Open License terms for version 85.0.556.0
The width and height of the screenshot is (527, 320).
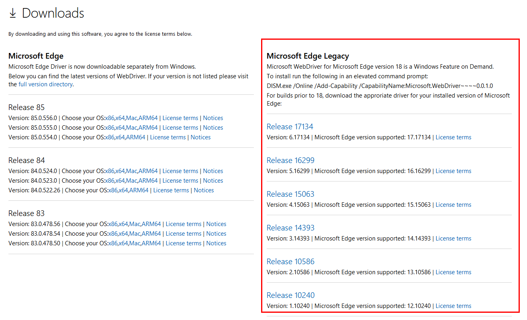[180, 118]
